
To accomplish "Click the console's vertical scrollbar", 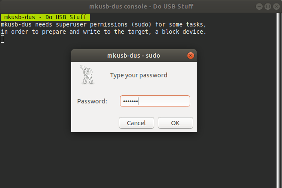I will [279, 100].
